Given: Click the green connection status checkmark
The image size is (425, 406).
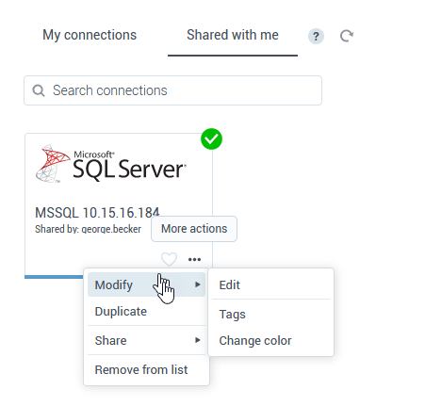Looking at the screenshot, I should [x=211, y=138].
